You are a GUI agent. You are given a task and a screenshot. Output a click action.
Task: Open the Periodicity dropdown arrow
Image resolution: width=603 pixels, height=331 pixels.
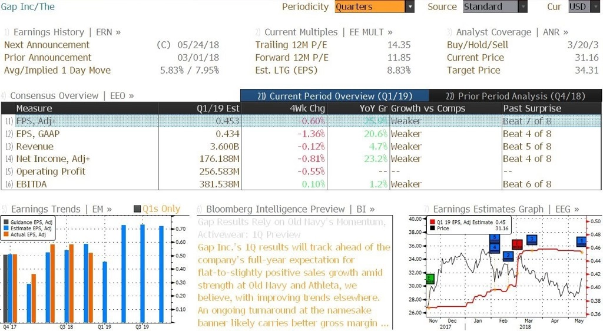tap(410, 6)
